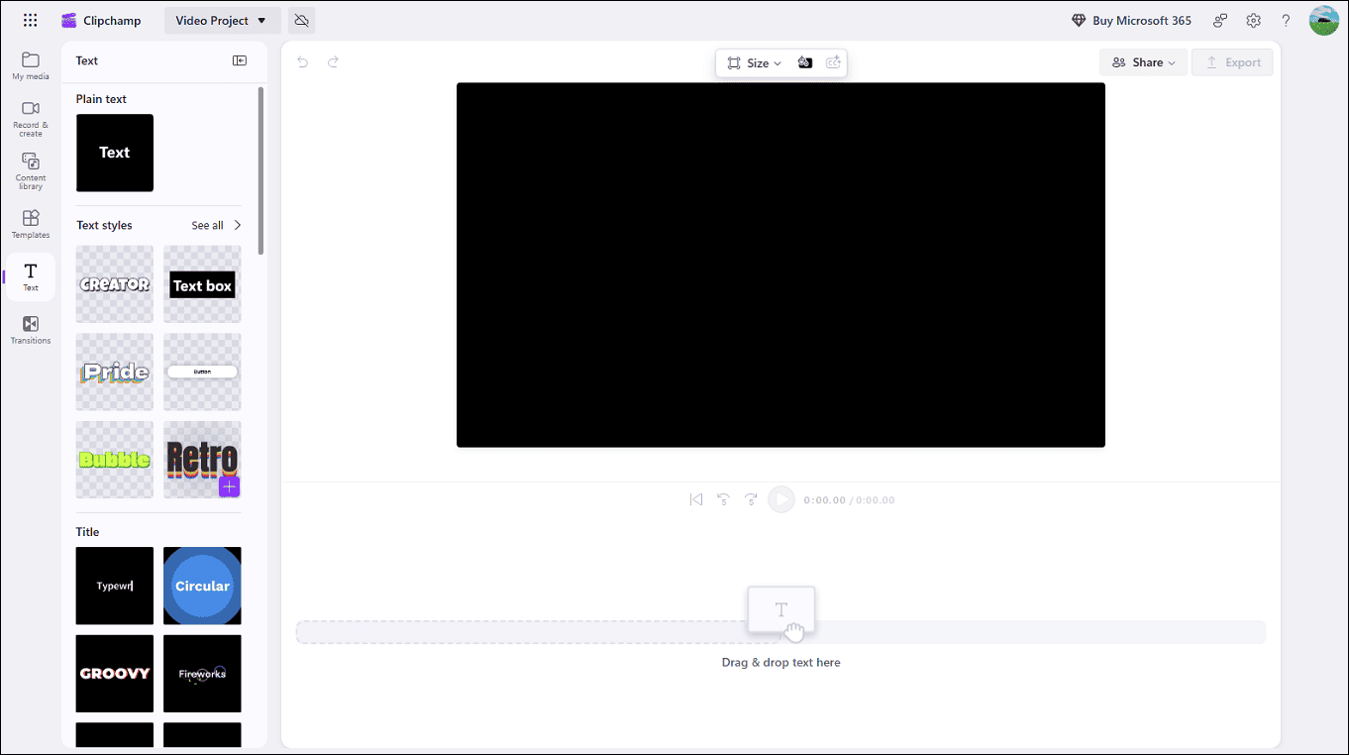Collapse the Text panel
Screen dimensions: 1349x755
click(240, 60)
